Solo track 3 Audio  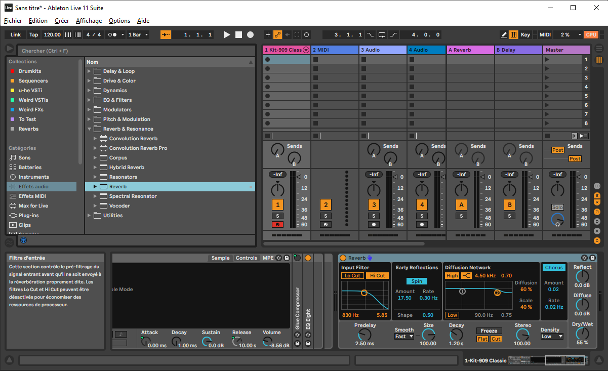[374, 216]
